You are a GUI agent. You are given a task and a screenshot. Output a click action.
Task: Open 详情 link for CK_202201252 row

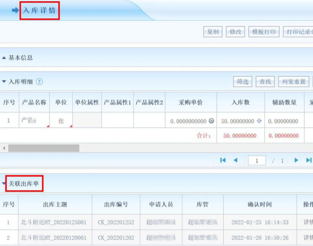click(308, 222)
